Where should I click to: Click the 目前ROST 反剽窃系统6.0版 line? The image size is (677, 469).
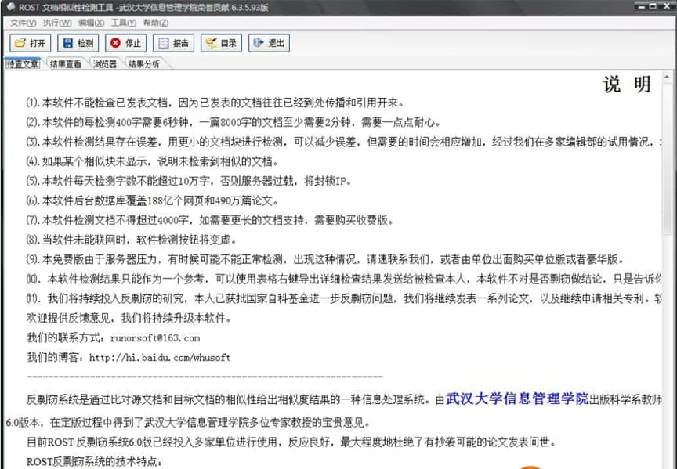point(291,442)
